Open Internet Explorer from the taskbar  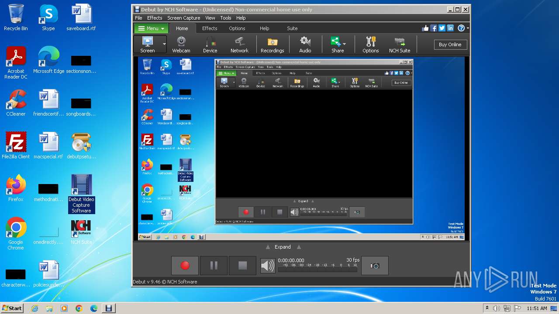click(x=35, y=308)
